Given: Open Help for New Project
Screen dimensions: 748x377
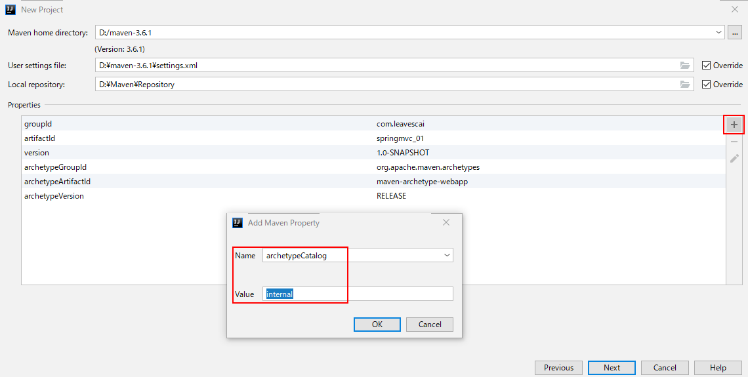Looking at the screenshot, I should point(718,367).
